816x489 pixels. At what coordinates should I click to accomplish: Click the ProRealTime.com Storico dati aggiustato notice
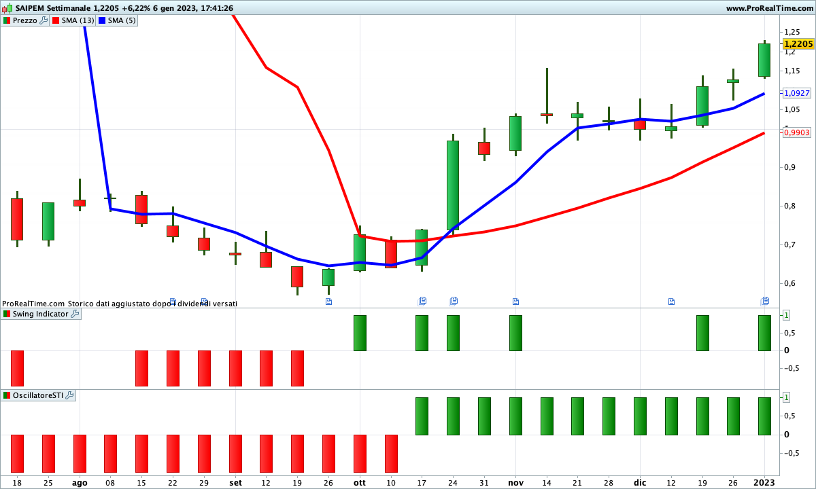coord(120,304)
